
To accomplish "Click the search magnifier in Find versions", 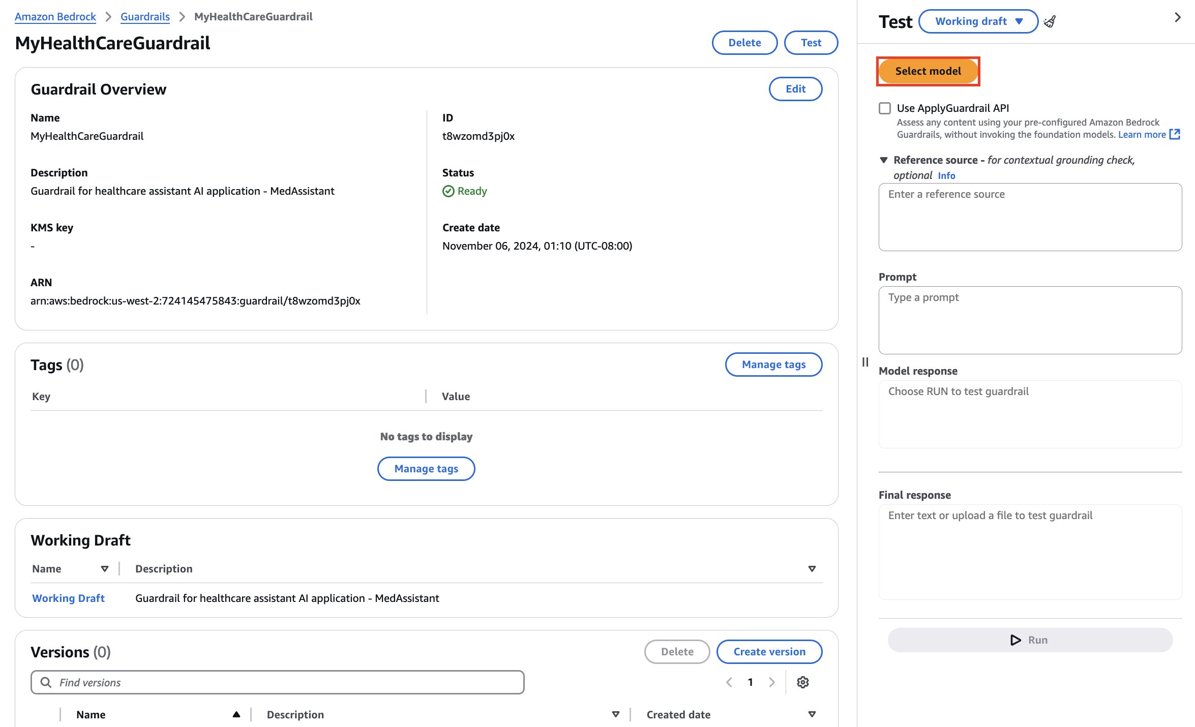I will pos(46,682).
